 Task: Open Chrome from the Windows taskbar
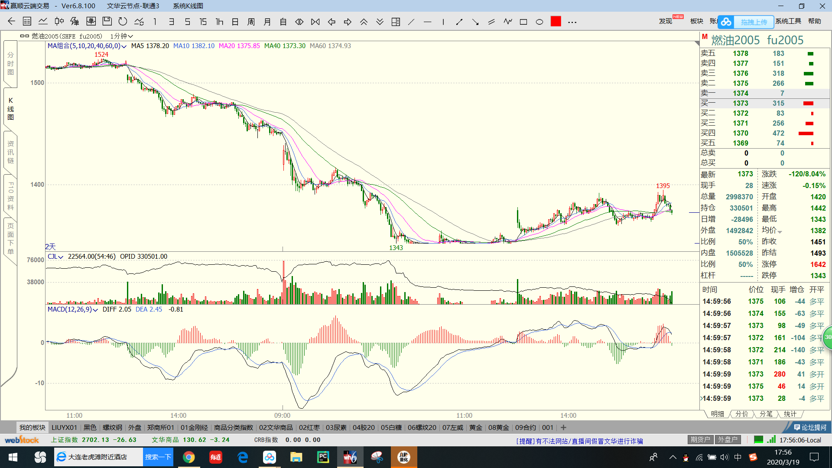[x=189, y=457]
